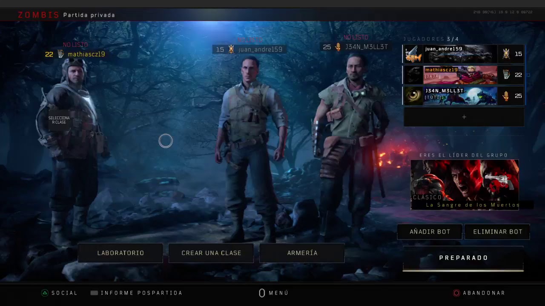Click the mathiasczl9 name tag above character
The image size is (545, 306).
click(x=86, y=54)
